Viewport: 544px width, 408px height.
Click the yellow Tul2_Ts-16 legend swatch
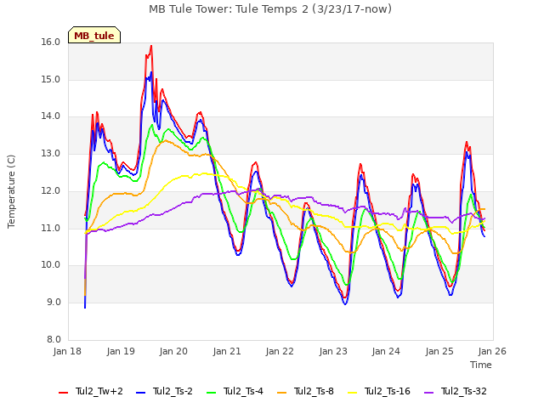click(352, 393)
